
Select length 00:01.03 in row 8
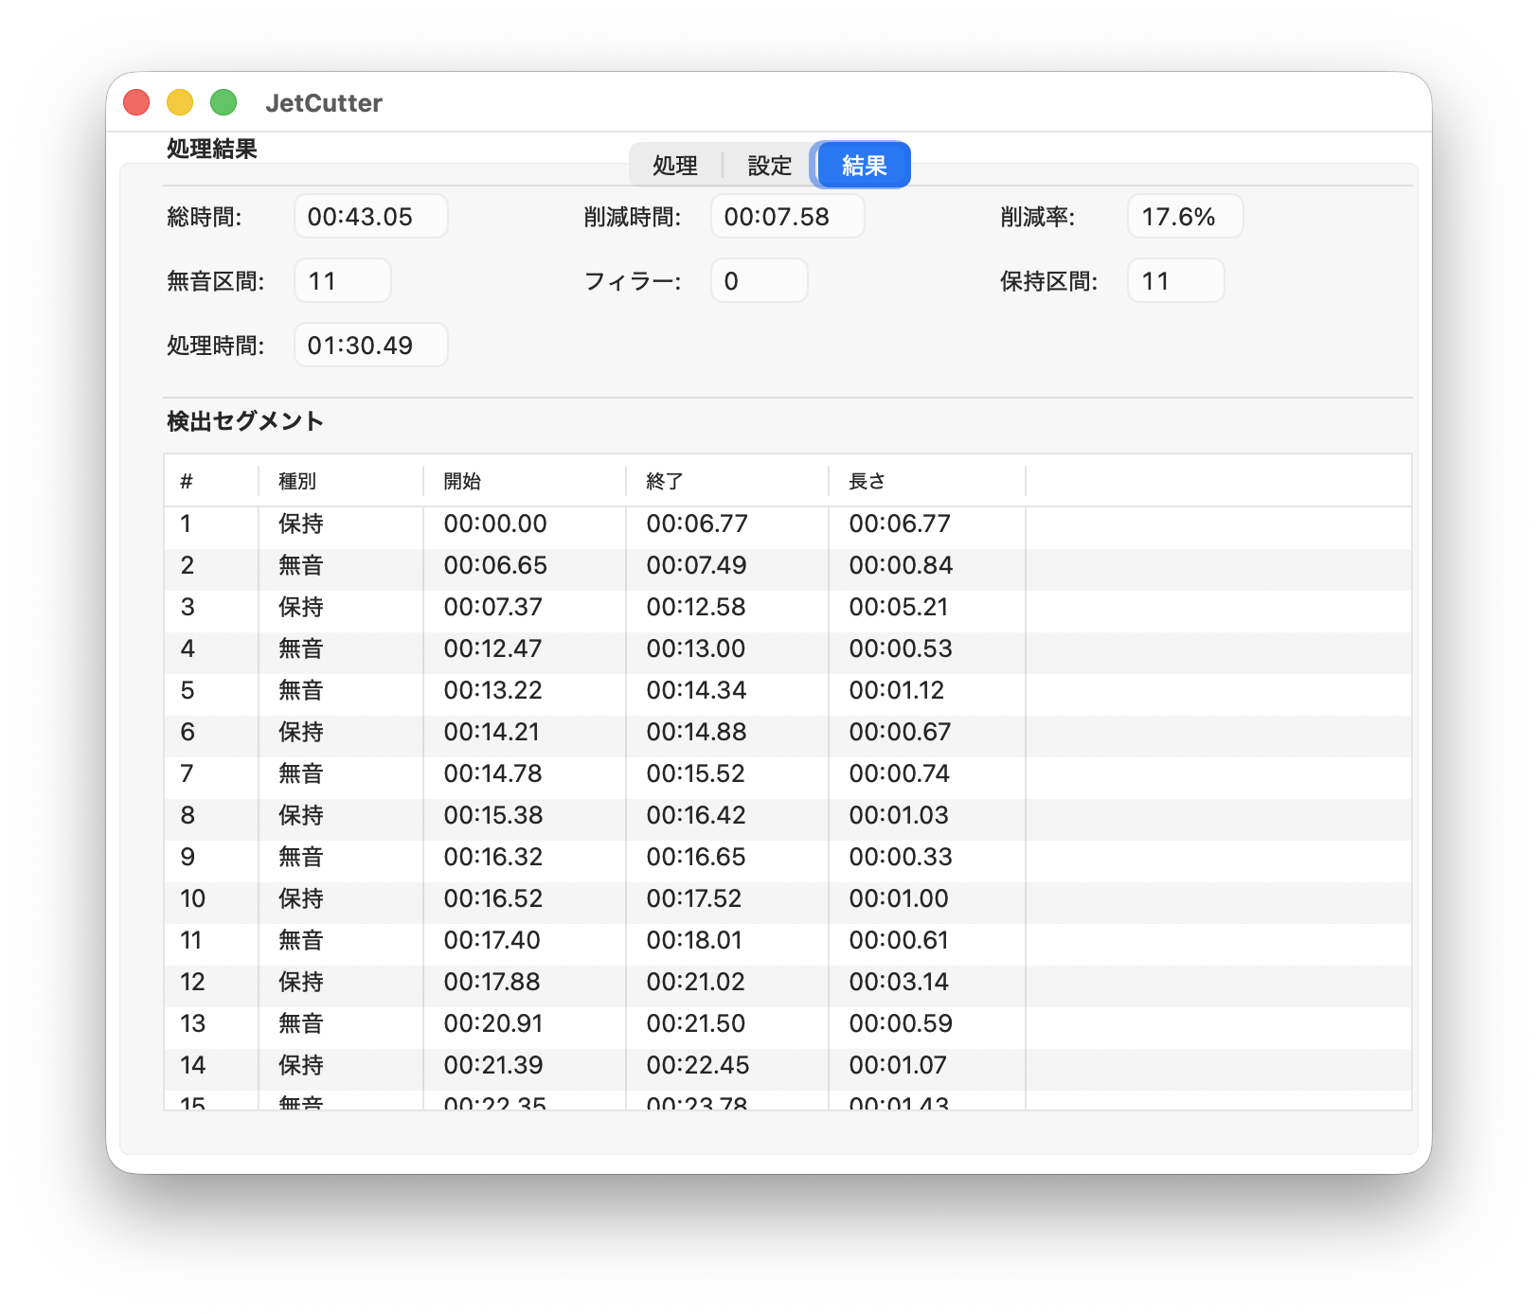tap(899, 815)
